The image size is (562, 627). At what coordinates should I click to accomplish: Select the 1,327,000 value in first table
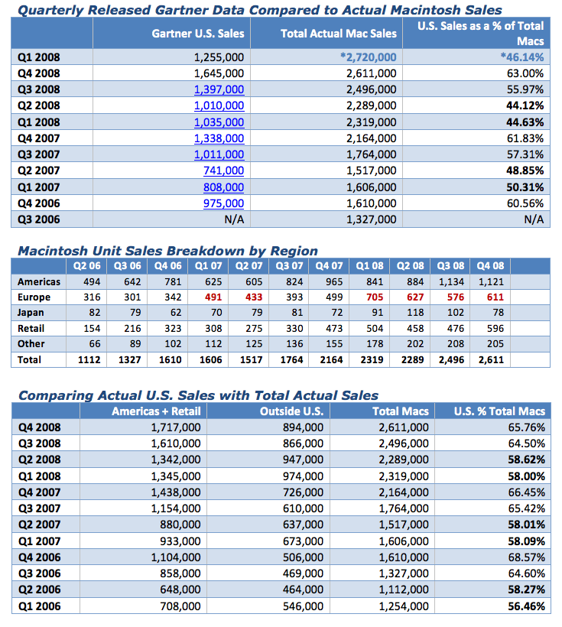(x=372, y=219)
